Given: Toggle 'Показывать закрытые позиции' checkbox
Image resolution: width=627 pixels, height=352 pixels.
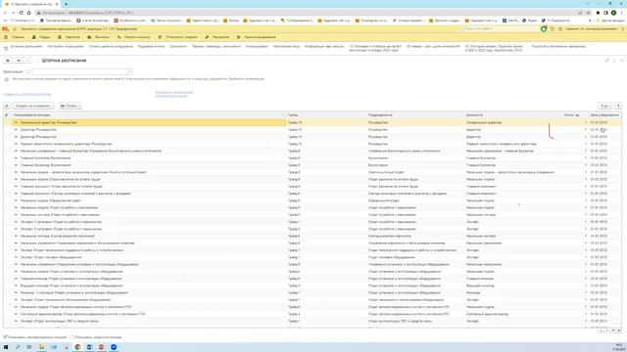Looking at the screenshot, I should [x=72, y=337].
